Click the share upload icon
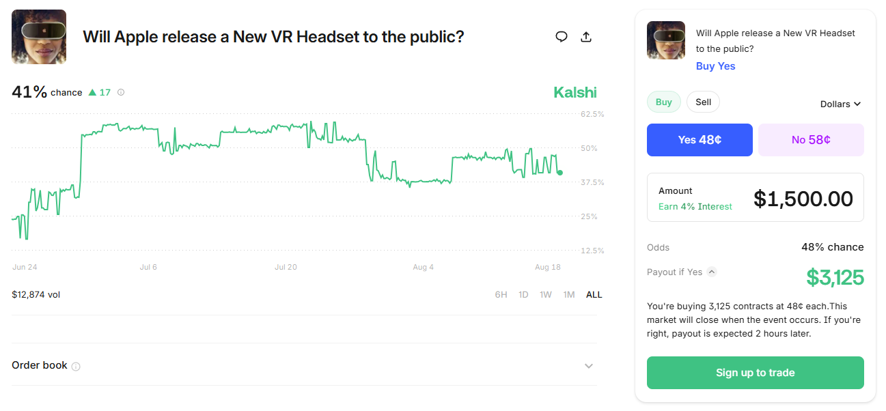 (x=585, y=37)
